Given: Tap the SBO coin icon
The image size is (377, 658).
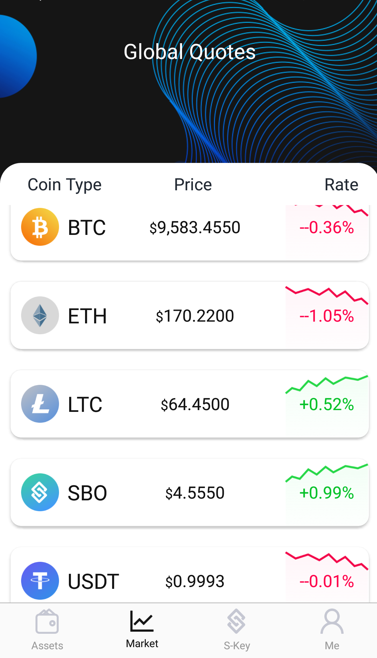Looking at the screenshot, I should pos(40,492).
